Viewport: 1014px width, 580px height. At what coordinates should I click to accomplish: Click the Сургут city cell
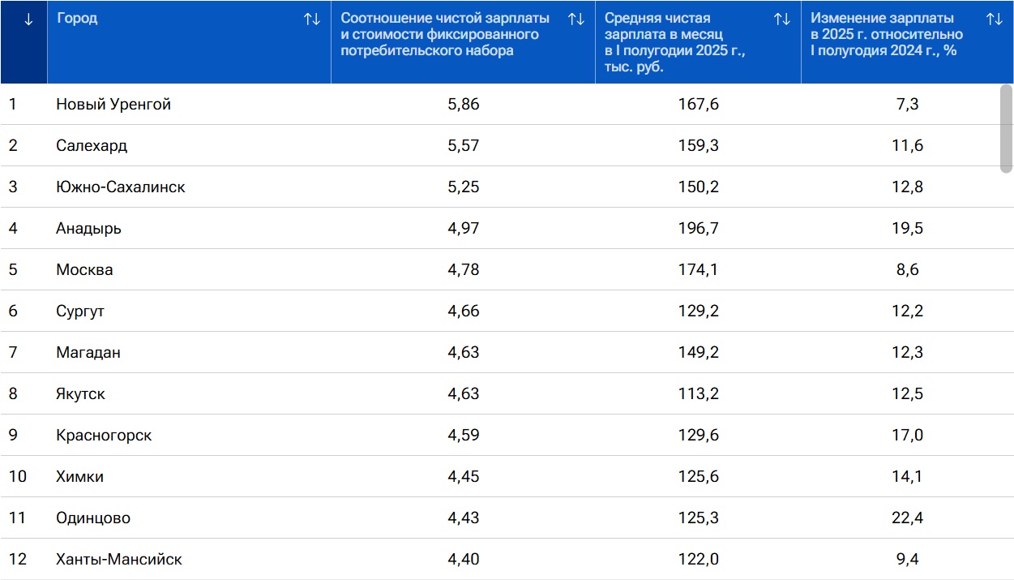80,311
